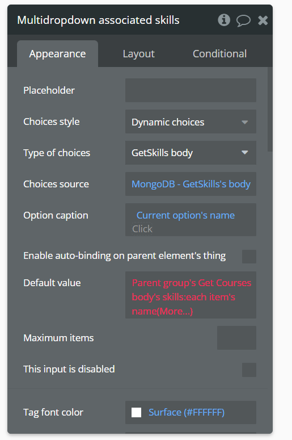Image resolution: width=292 pixels, height=440 pixels.
Task: Open the Choices style dropdown
Action: (x=191, y=122)
